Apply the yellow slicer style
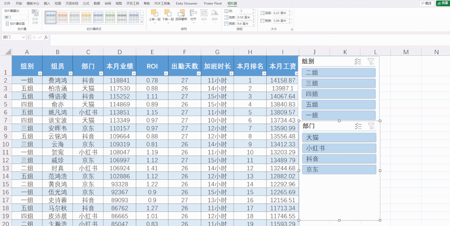 tap(86, 17)
